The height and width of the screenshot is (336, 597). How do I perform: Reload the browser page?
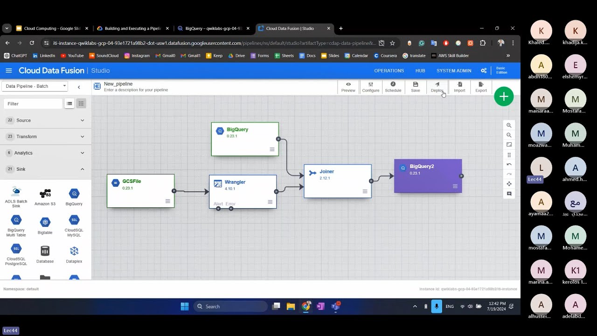pyautogui.click(x=32, y=43)
